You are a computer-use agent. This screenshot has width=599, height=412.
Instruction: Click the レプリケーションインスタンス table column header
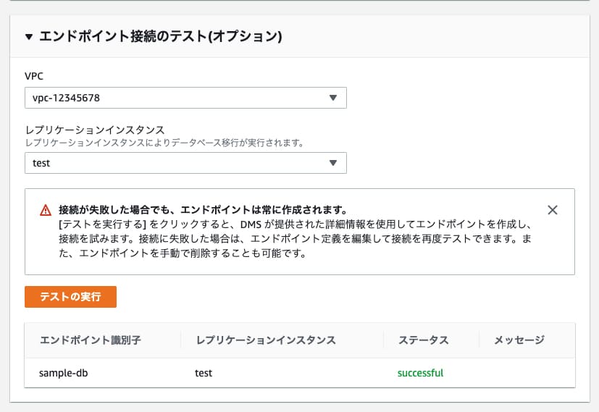(265, 340)
